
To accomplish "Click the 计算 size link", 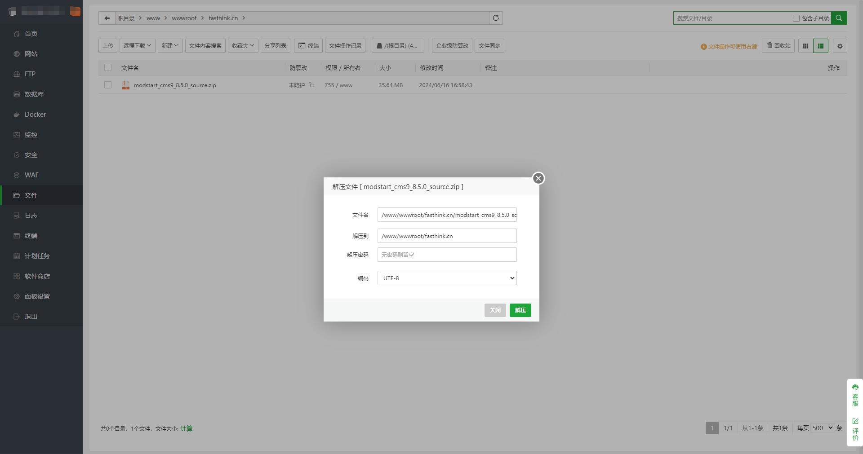I will click(187, 428).
